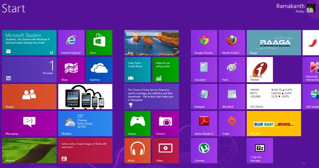Open the red chili pepper tile
The width and height of the screenshot is (319, 168).
pyautogui.click(x=311, y=43)
